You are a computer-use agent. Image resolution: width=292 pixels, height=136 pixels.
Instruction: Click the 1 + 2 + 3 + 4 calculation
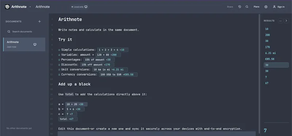click(x=113, y=50)
